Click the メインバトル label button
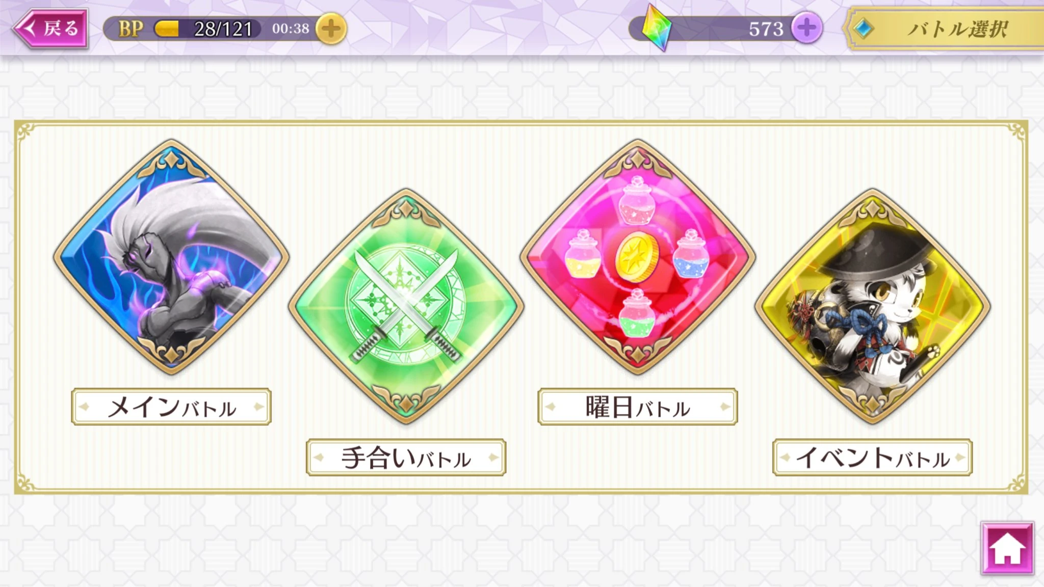This screenshot has width=1044, height=587. (171, 407)
